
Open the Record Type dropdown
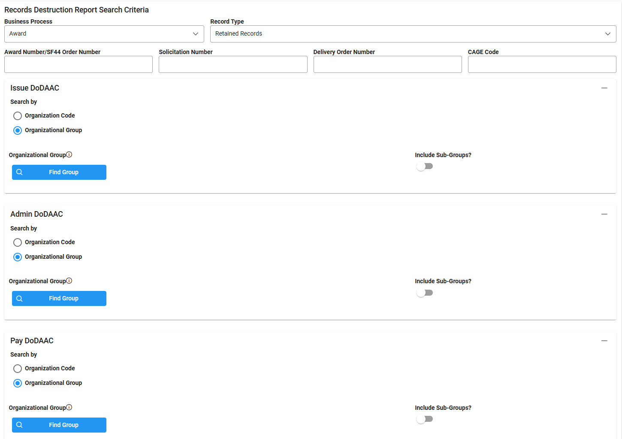pos(413,34)
